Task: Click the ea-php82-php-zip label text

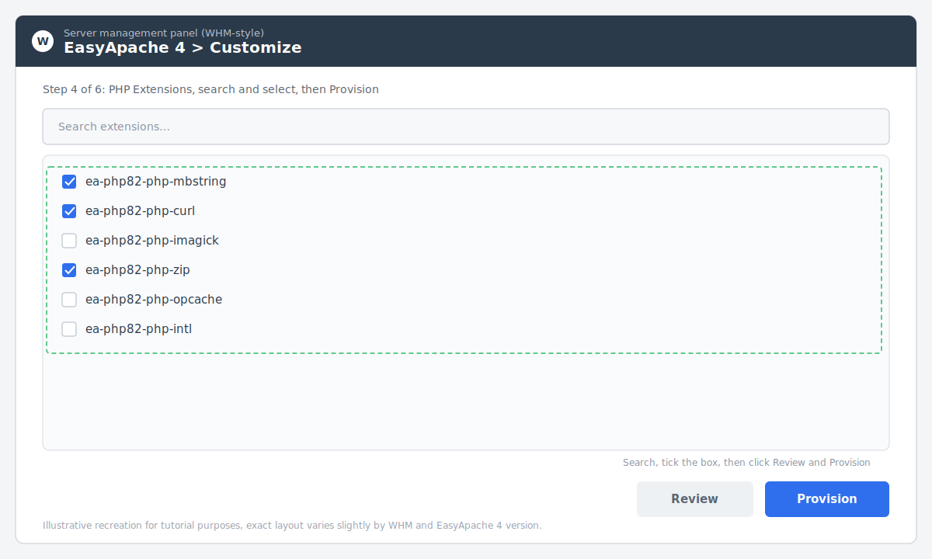Action: point(137,270)
